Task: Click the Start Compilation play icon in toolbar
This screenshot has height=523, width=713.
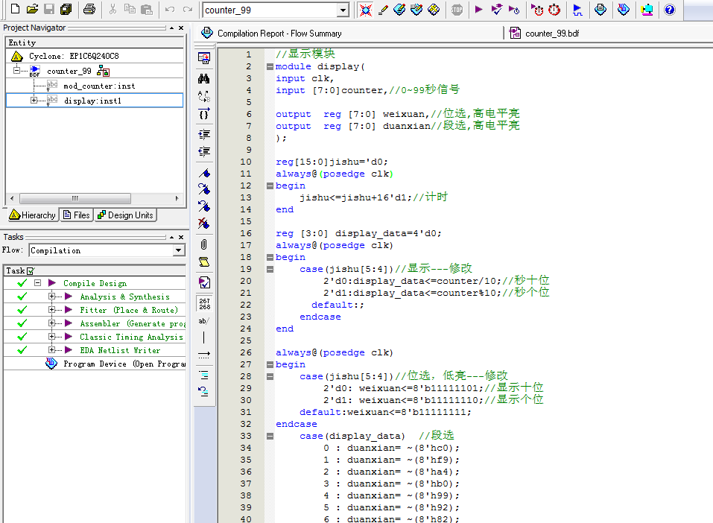Action: (478, 10)
